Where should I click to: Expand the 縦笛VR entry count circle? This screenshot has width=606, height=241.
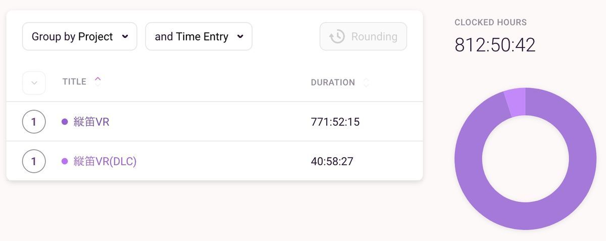point(34,122)
